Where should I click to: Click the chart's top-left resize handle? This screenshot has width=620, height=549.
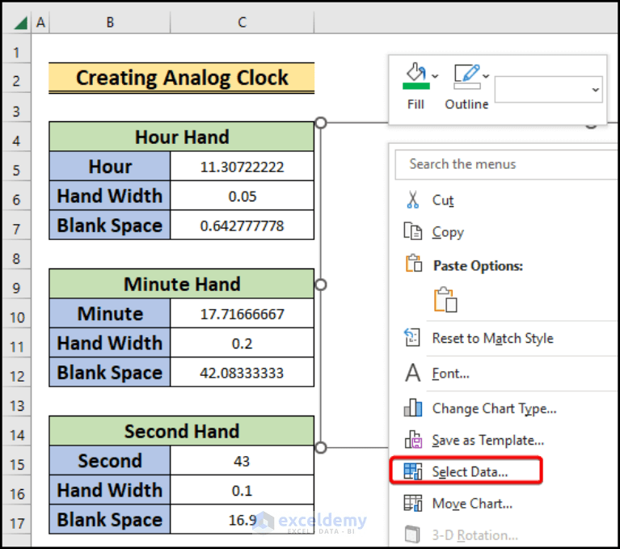321,123
